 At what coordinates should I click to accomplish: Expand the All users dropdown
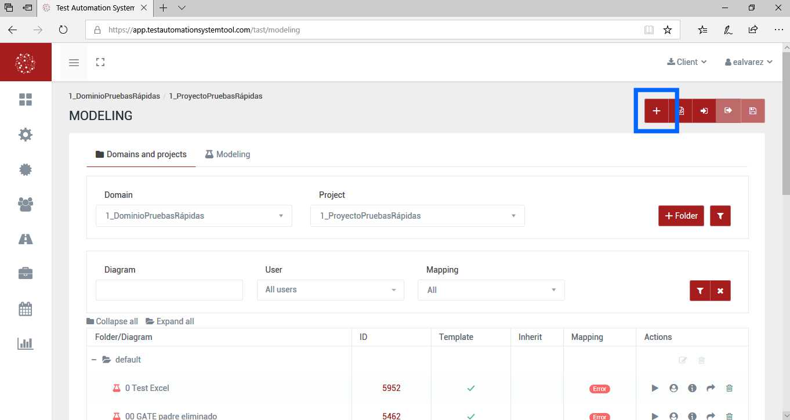click(330, 289)
